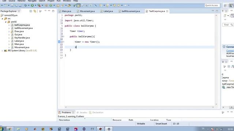This screenshot has width=234, height=131.
Task: Minimize the Package Explorer view
Action: point(49,11)
